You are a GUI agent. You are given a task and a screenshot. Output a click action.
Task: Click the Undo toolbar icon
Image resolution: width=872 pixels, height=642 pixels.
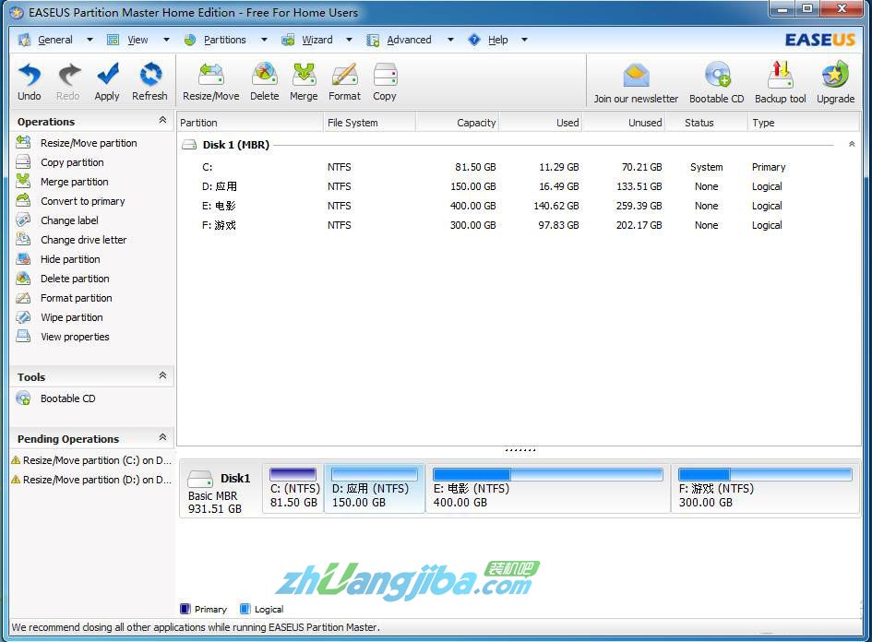pos(30,81)
